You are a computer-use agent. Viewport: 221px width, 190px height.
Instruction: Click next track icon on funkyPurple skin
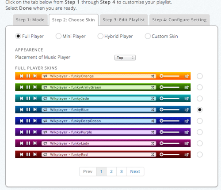tap(35, 132)
